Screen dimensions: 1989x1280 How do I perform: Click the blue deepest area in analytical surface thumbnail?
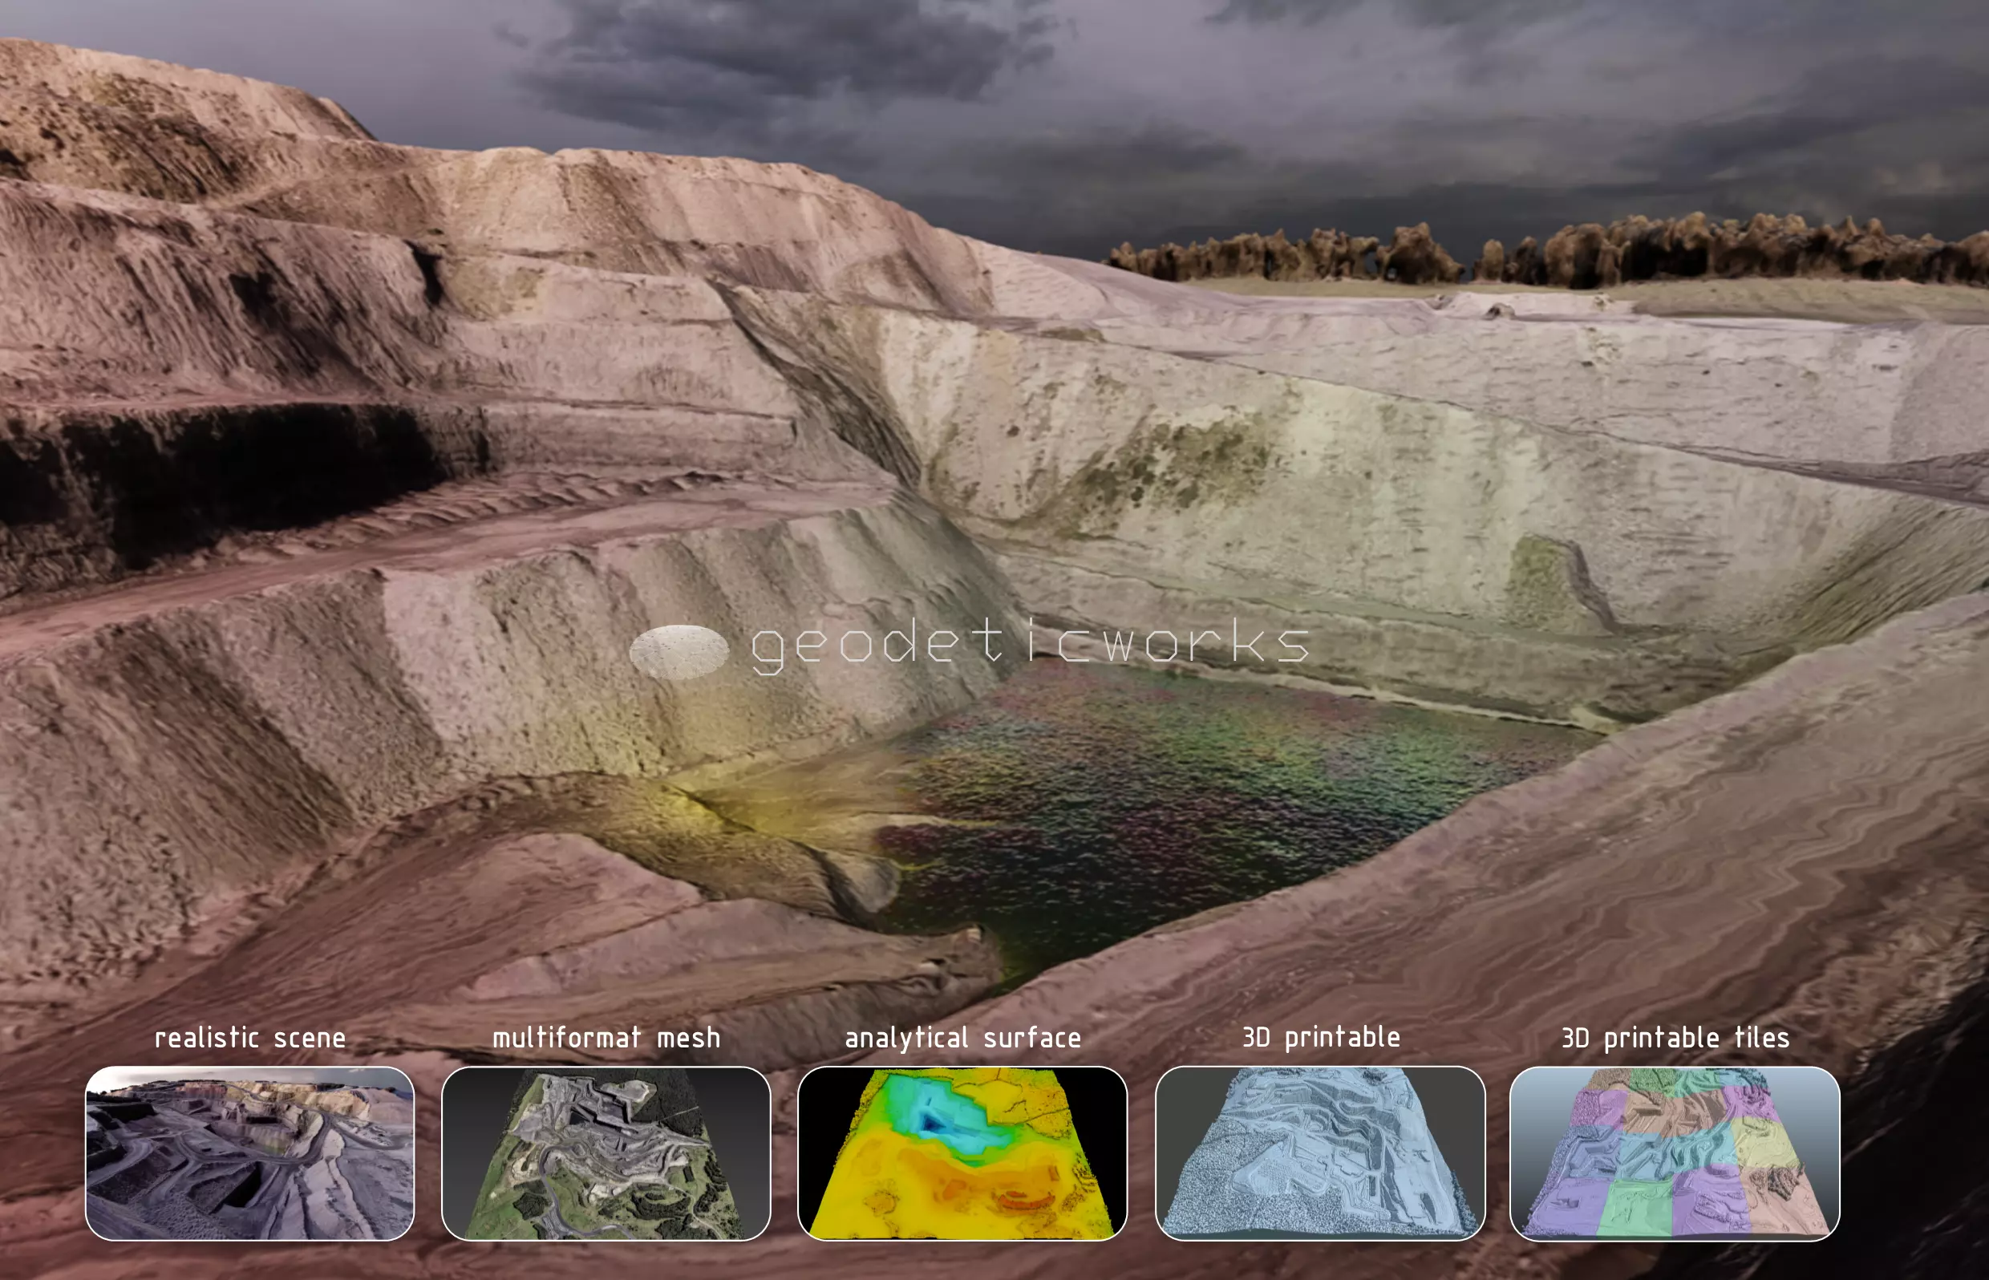coord(933,1124)
